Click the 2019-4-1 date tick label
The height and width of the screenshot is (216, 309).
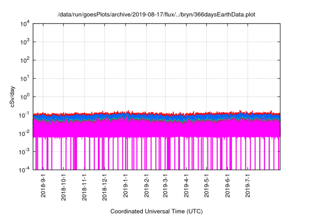coord(186,186)
